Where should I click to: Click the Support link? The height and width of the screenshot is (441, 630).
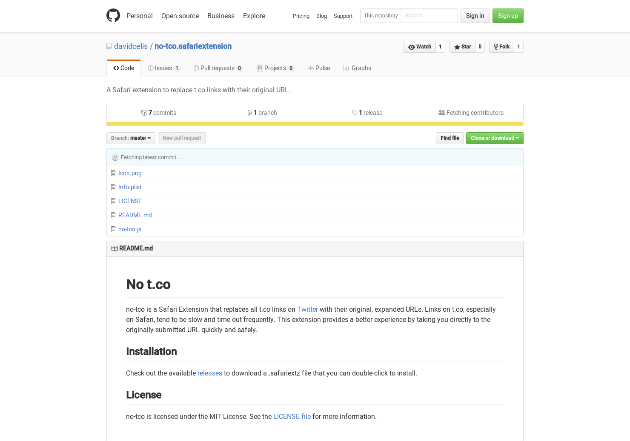pyautogui.click(x=343, y=16)
